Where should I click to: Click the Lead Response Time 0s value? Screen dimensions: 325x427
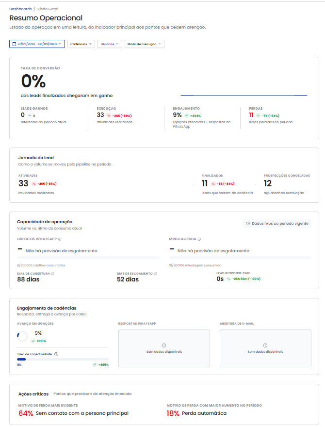[x=220, y=279]
